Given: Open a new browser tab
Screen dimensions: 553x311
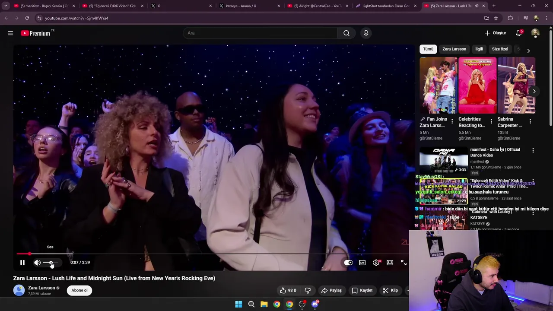Looking at the screenshot, I should pos(494,6).
